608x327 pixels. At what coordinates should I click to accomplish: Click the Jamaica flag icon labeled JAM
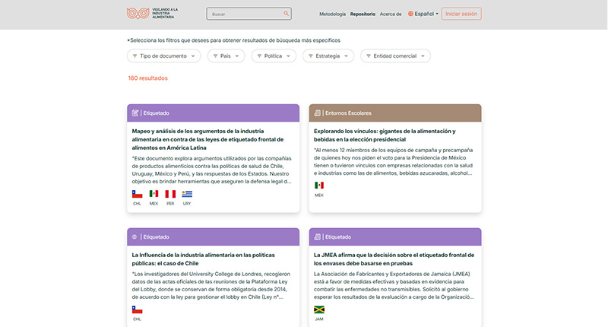(x=319, y=310)
